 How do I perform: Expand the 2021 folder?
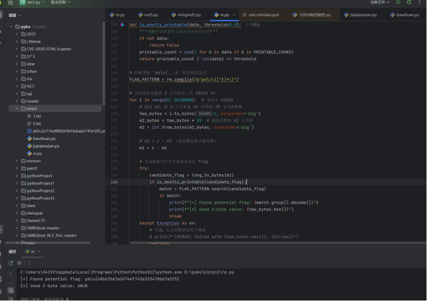pos(17,34)
